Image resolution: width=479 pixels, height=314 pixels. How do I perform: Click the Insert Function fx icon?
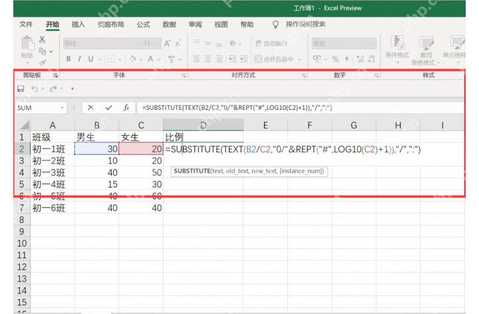pyautogui.click(x=126, y=108)
